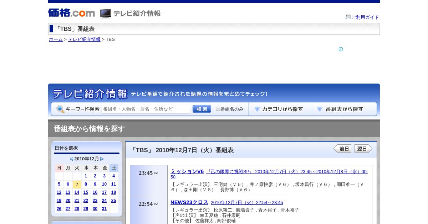The width and height of the screenshot is (428, 224).
Task: Click the 日付を選択 panel heading
Action: [x=66, y=148]
